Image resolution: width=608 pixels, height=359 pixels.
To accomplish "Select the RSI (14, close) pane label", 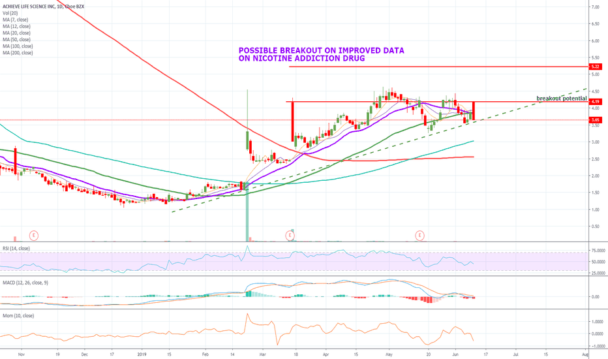I will [16, 249].
